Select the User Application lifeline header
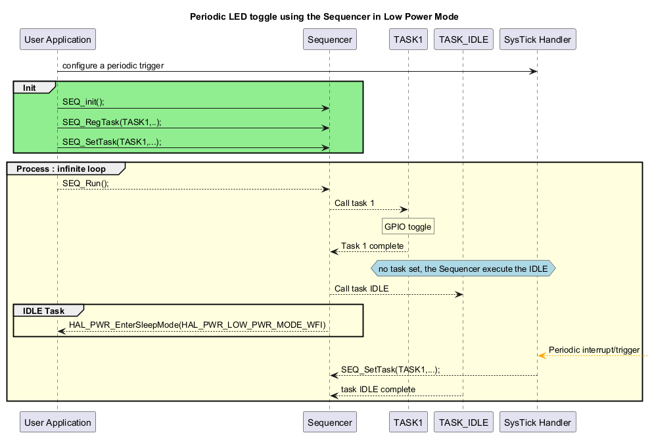The image size is (652, 435). 57,39
